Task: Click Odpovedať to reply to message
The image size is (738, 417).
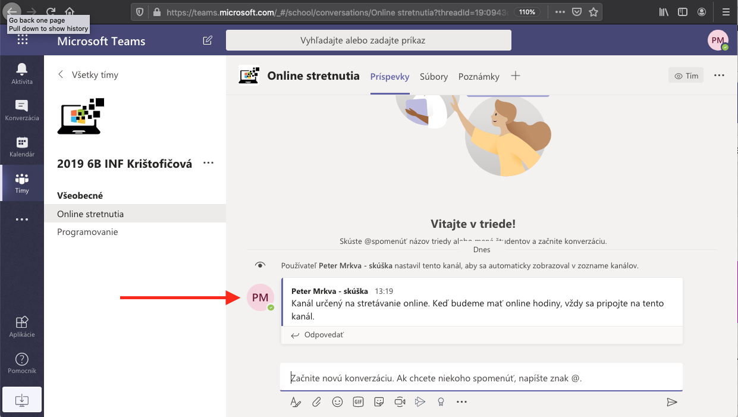Action: (x=318, y=335)
